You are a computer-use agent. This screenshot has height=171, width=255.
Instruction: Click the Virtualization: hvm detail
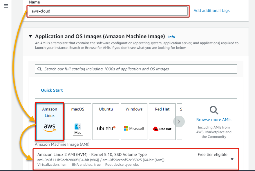pyautogui.click(x=53, y=165)
